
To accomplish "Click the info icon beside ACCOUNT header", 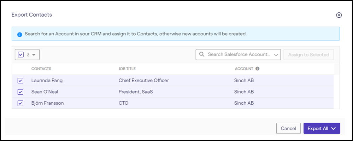I will 257,69.
